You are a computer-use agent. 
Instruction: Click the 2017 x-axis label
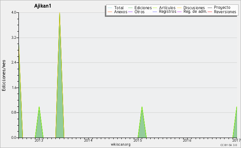(237, 140)
